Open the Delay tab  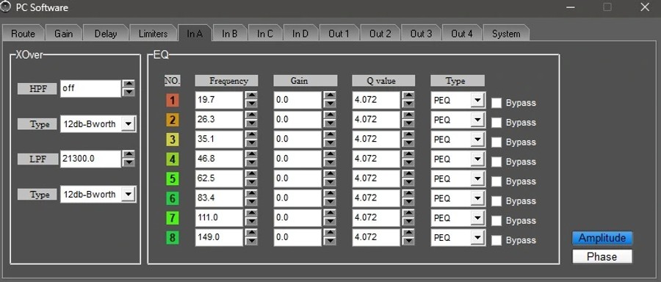point(105,34)
